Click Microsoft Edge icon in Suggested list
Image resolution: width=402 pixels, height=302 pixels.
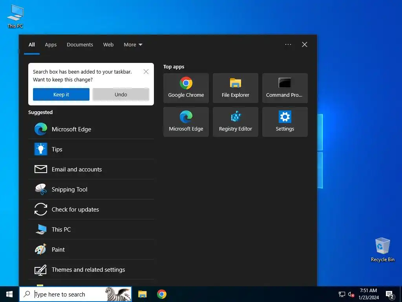coord(41,129)
